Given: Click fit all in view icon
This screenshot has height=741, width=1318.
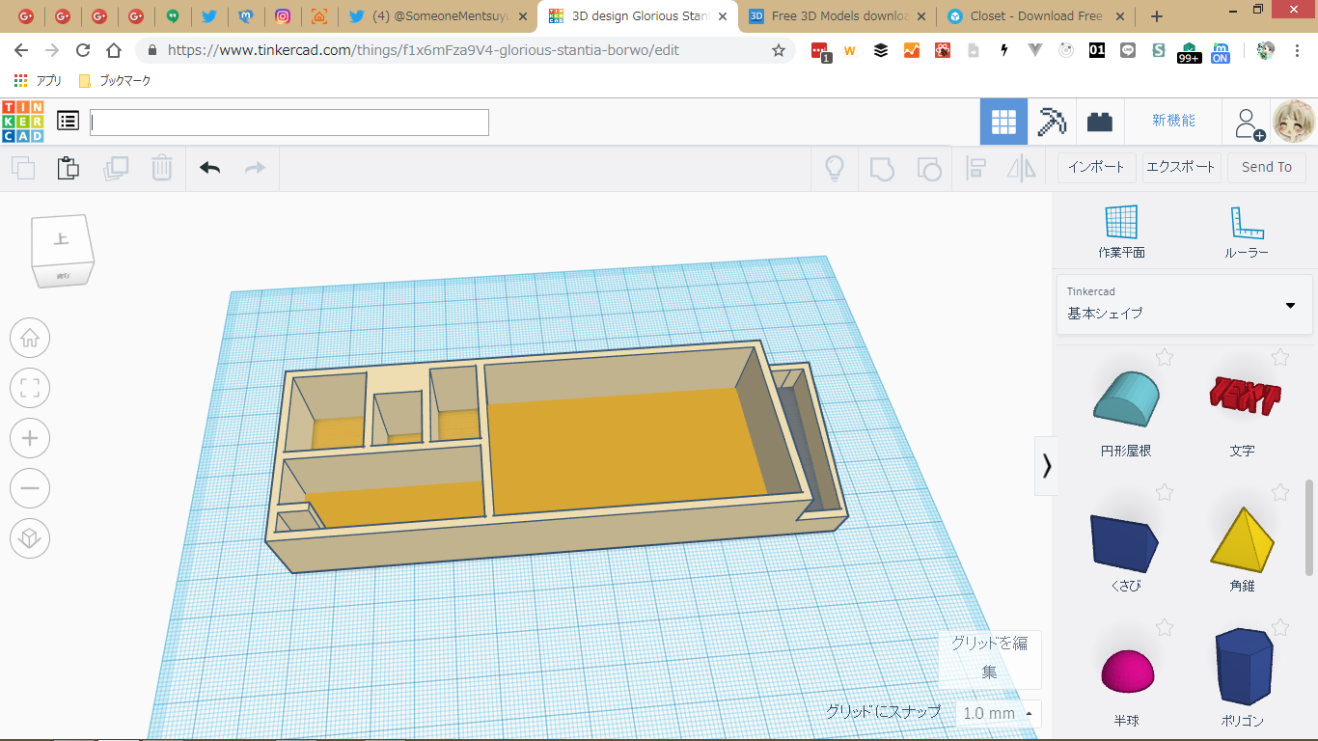Looking at the screenshot, I should pos(30,389).
